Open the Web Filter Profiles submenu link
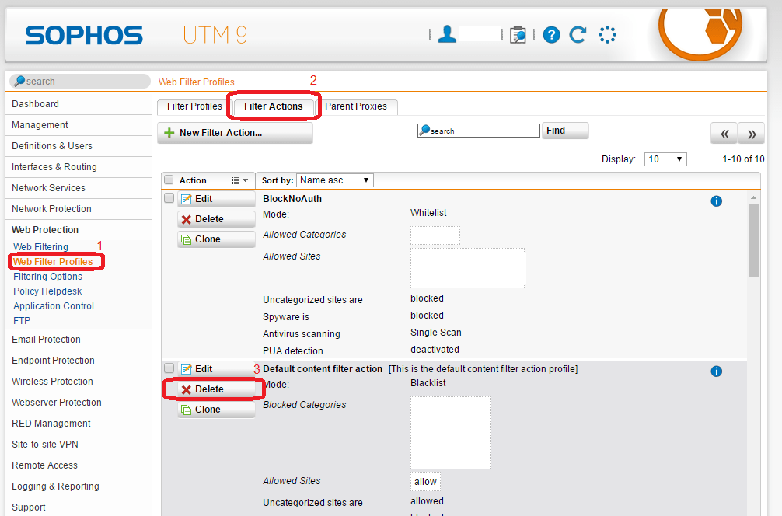This screenshot has height=516, width=782. (53, 262)
